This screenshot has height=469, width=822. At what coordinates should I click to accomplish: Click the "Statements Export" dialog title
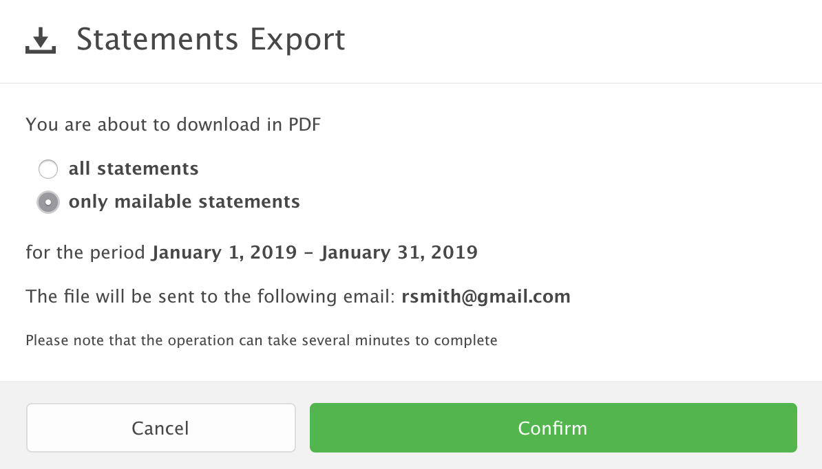click(211, 40)
